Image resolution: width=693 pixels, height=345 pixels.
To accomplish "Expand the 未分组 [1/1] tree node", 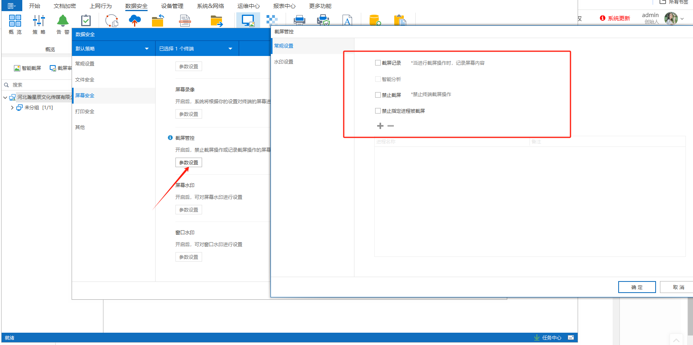I will click(12, 108).
